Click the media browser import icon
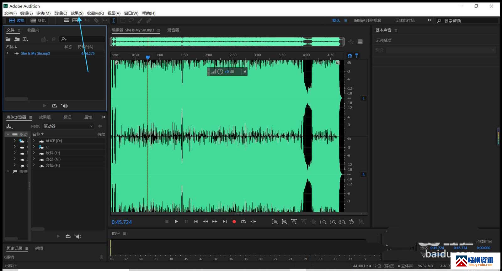Image resolution: width=502 pixels, height=271 pixels. (x=9, y=126)
